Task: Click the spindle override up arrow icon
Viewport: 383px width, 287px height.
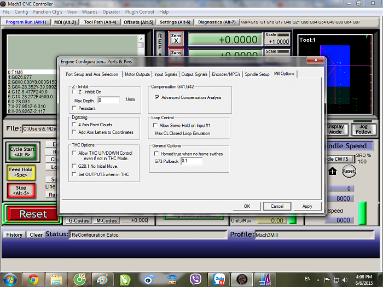Action: coord(333,171)
